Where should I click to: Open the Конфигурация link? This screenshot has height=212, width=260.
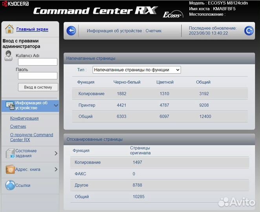click(24, 118)
